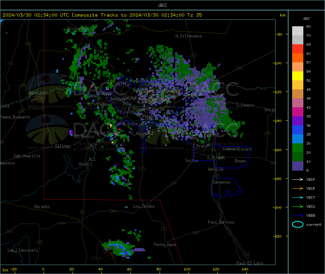Click the cyan 'current' ellipse legend icon

click(298, 224)
